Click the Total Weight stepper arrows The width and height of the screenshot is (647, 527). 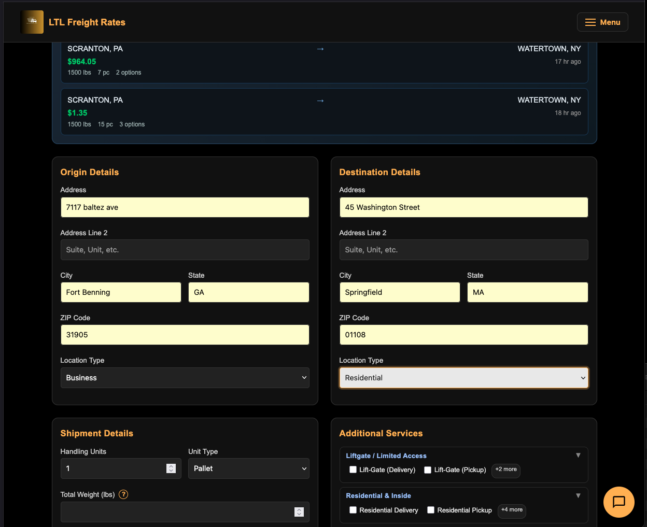coord(299,512)
